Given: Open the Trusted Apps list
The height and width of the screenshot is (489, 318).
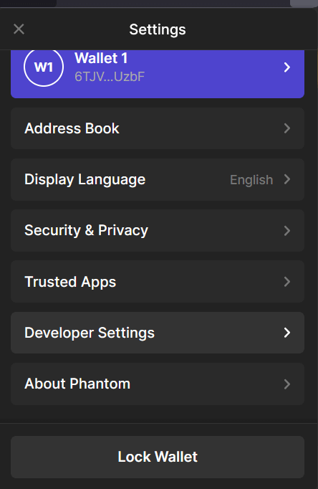Looking at the screenshot, I should (158, 282).
